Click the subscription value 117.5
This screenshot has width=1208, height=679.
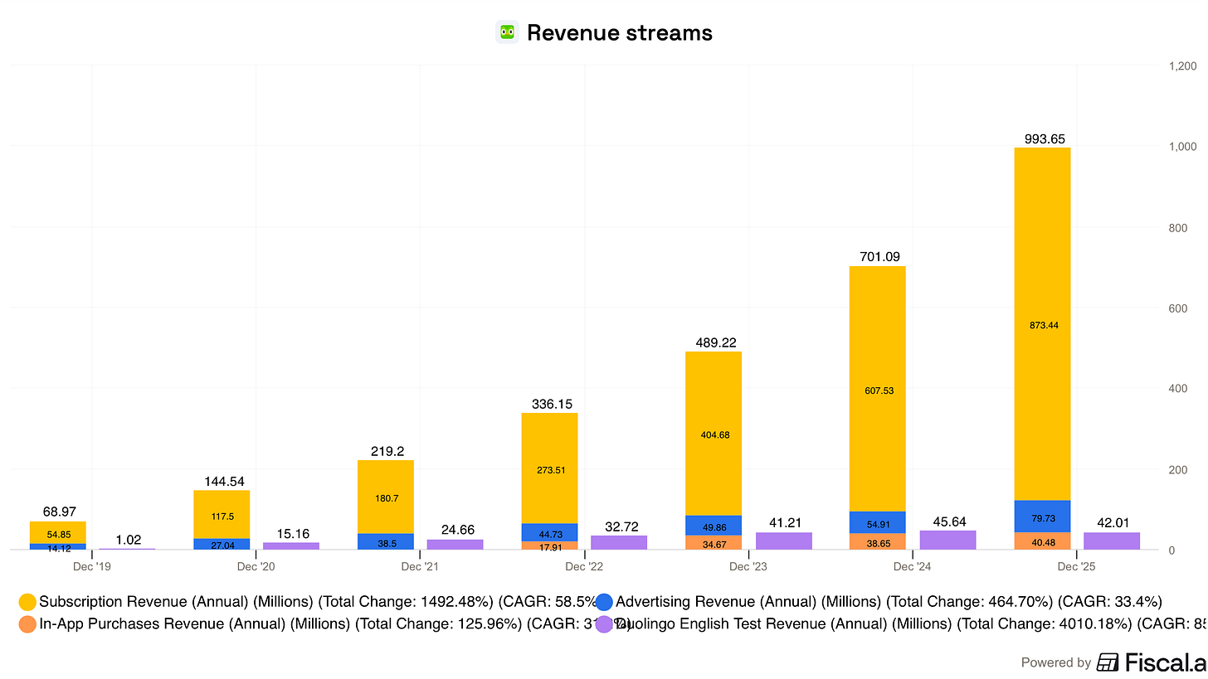221,515
